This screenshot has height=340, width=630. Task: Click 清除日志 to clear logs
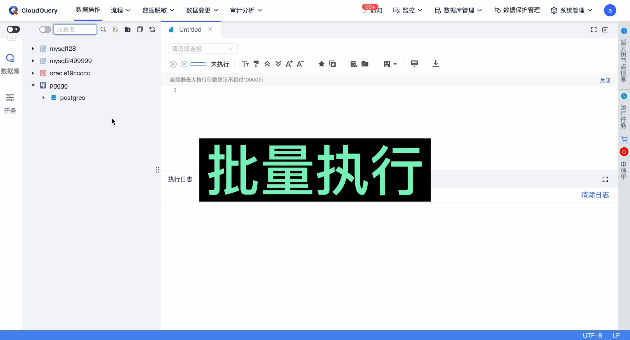[x=595, y=195]
